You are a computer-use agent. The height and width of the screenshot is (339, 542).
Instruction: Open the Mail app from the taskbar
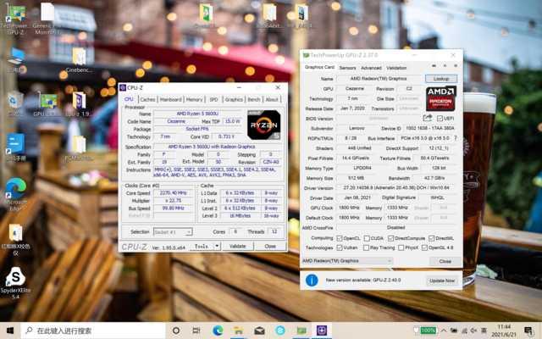(259, 331)
